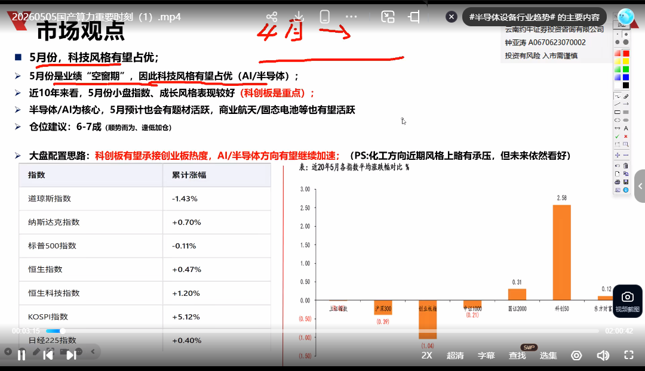The image size is (645, 371).
Task: Click the magnifier zoom tool in annotation toolbar
Action: click(626, 144)
